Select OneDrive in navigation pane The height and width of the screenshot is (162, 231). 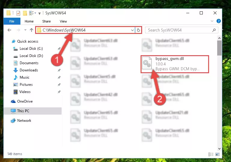pos(25,101)
